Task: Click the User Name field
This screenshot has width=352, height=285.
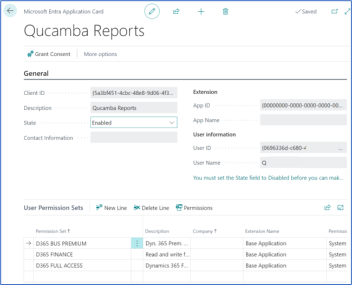Action: tap(303, 163)
